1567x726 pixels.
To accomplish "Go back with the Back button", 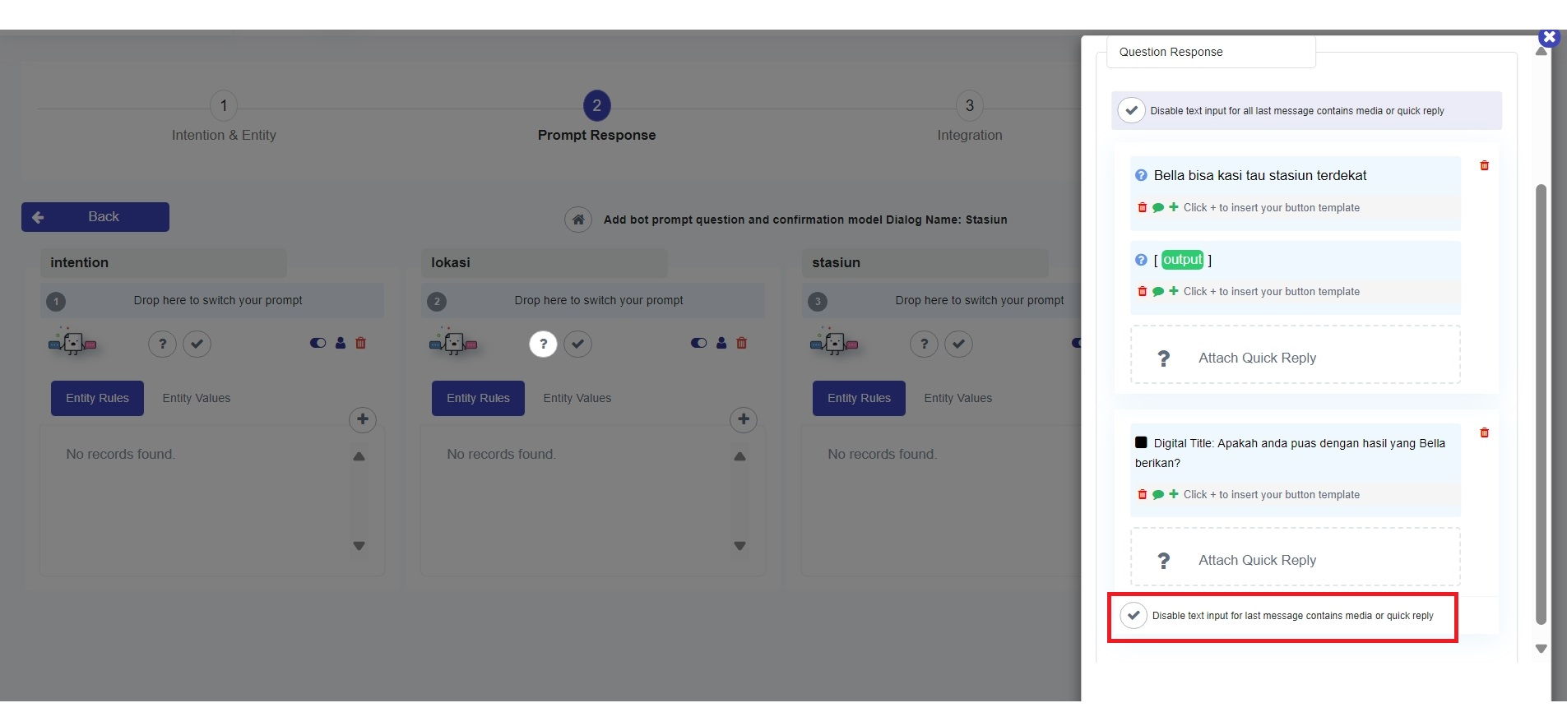I will pyautogui.click(x=95, y=217).
